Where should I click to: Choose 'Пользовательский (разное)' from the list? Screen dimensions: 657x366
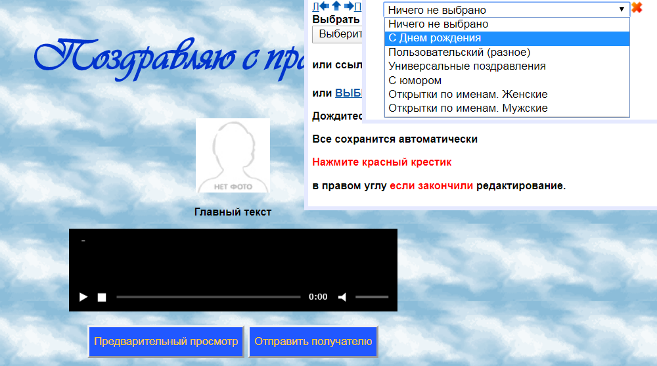(x=459, y=52)
